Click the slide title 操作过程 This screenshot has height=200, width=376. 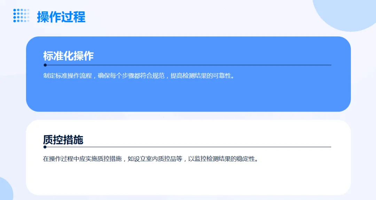pyautogui.click(x=61, y=17)
